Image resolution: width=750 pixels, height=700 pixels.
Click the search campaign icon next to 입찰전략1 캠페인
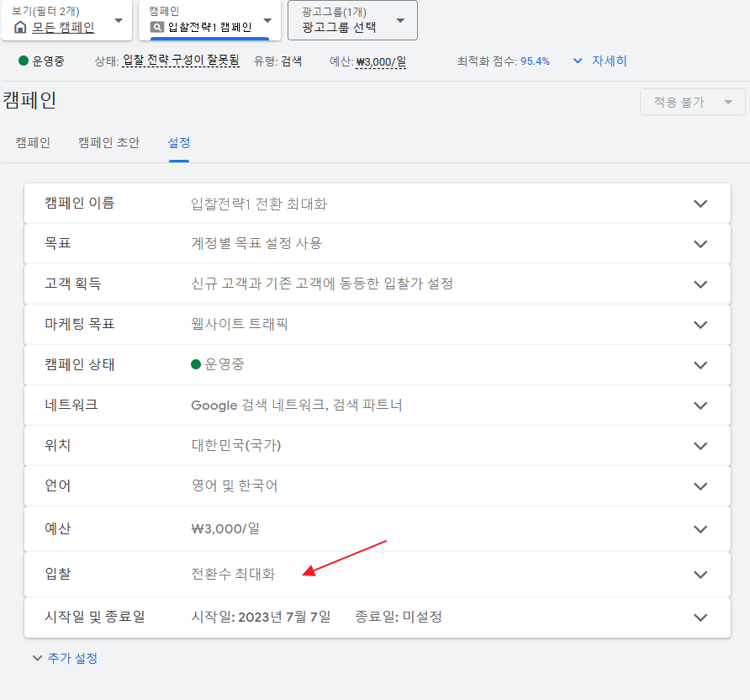click(x=157, y=27)
